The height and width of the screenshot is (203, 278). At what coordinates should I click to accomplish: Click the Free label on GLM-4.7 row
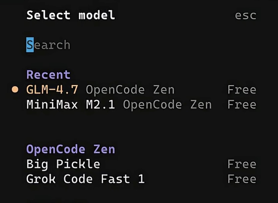pos(242,90)
